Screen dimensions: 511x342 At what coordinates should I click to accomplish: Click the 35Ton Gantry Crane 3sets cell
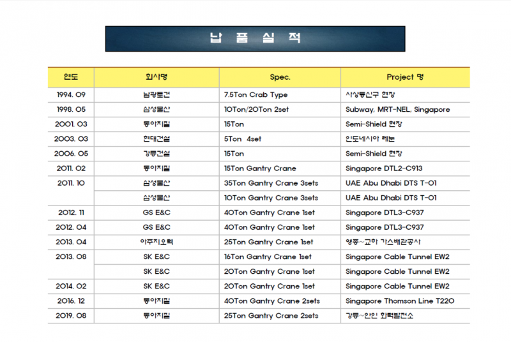coord(271,183)
